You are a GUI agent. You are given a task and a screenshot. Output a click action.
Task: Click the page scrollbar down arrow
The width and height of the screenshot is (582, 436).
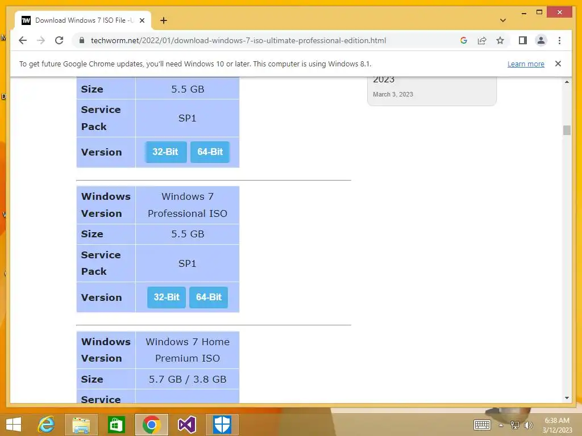click(x=567, y=398)
